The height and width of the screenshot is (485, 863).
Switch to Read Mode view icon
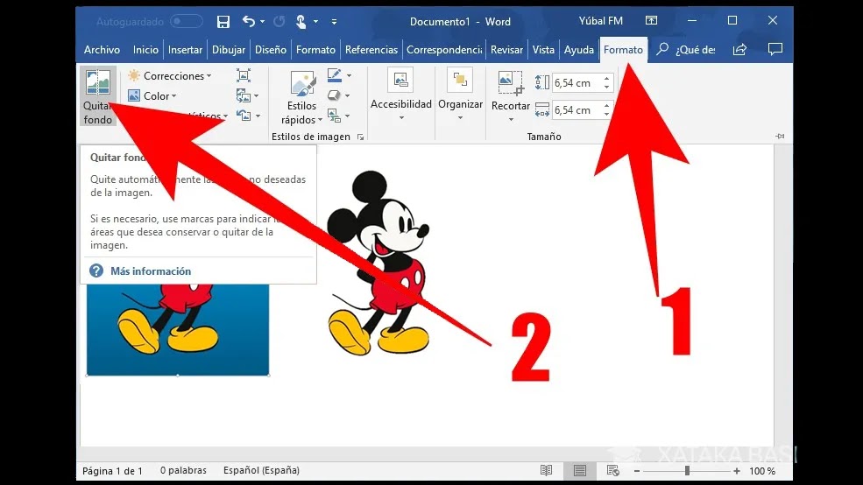(x=546, y=471)
